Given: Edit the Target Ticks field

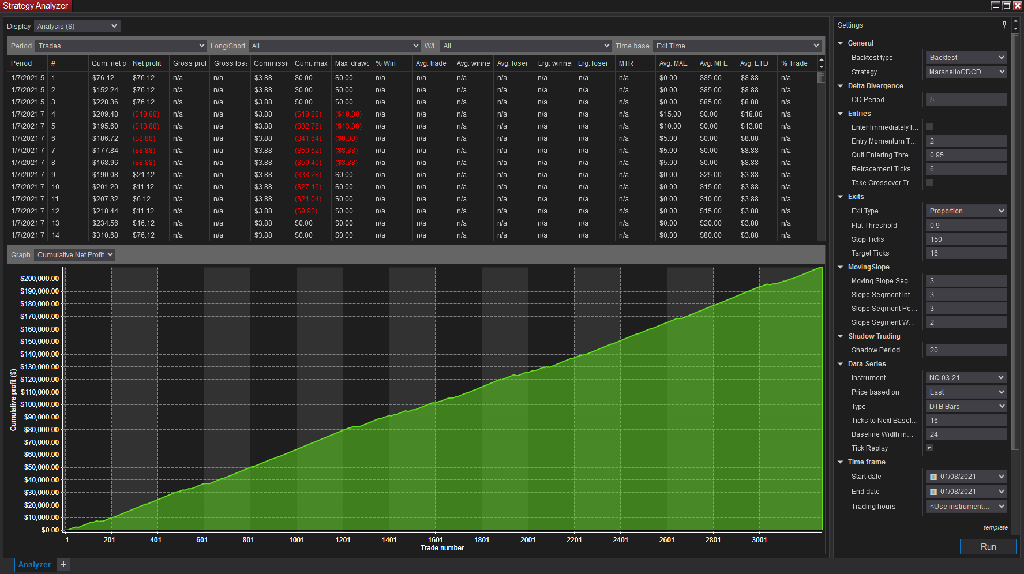Looking at the screenshot, I should tap(966, 253).
